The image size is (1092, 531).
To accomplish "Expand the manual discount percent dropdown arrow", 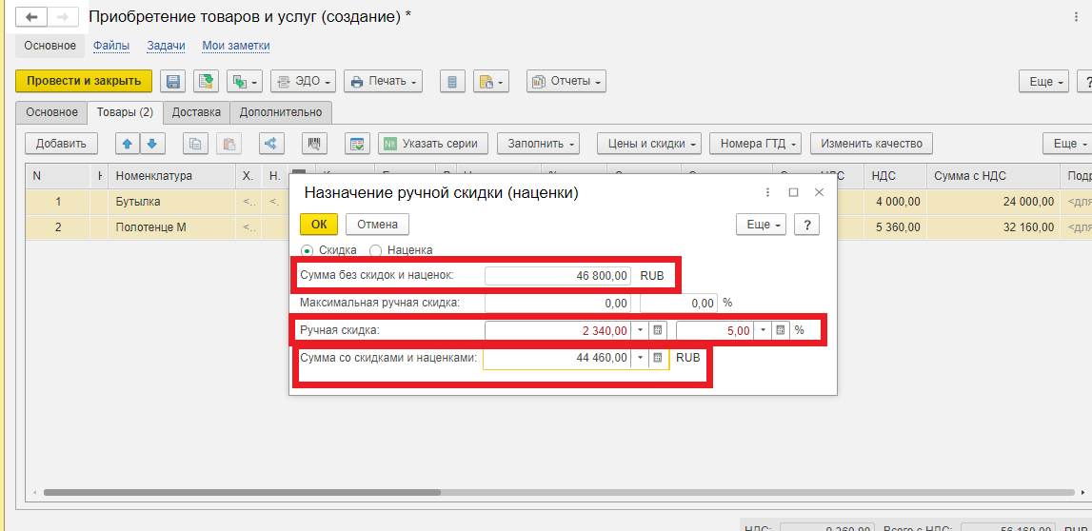I will 763,331.
